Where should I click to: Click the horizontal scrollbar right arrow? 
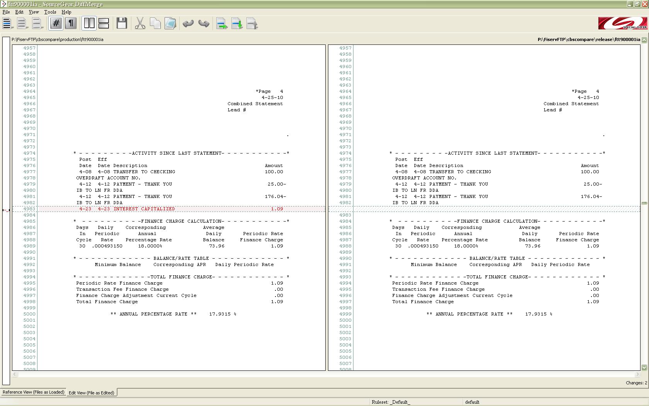637,374
